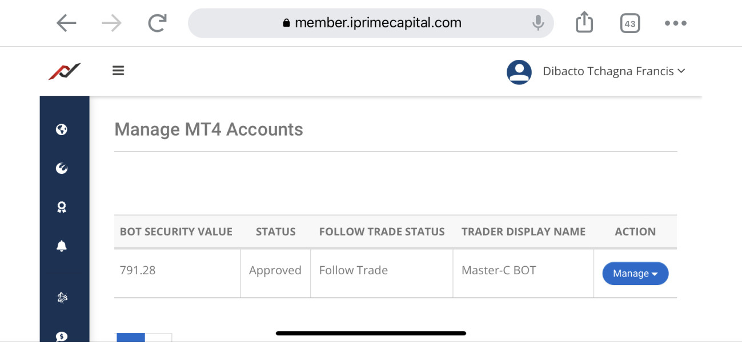This screenshot has width=742, height=342.
Task: Tap the microphone voice search icon
Action: click(538, 23)
